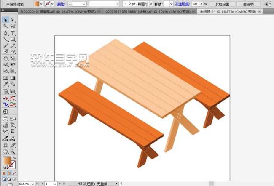The image size is (274, 186).
Task: Select the Artboard tool
Action: point(5,145)
